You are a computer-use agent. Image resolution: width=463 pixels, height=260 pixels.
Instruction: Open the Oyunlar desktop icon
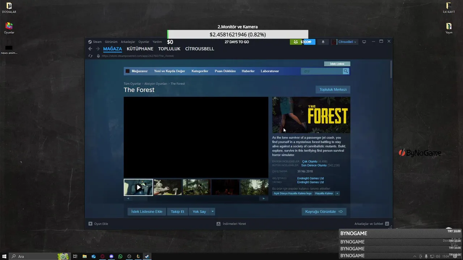[9, 28]
